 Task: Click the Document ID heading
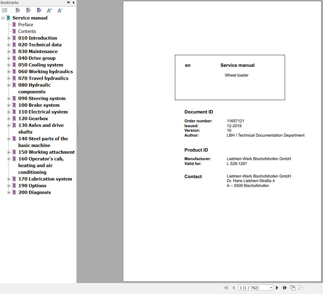(199, 112)
